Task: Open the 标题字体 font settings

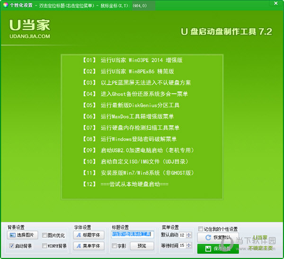Action: click(x=89, y=235)
